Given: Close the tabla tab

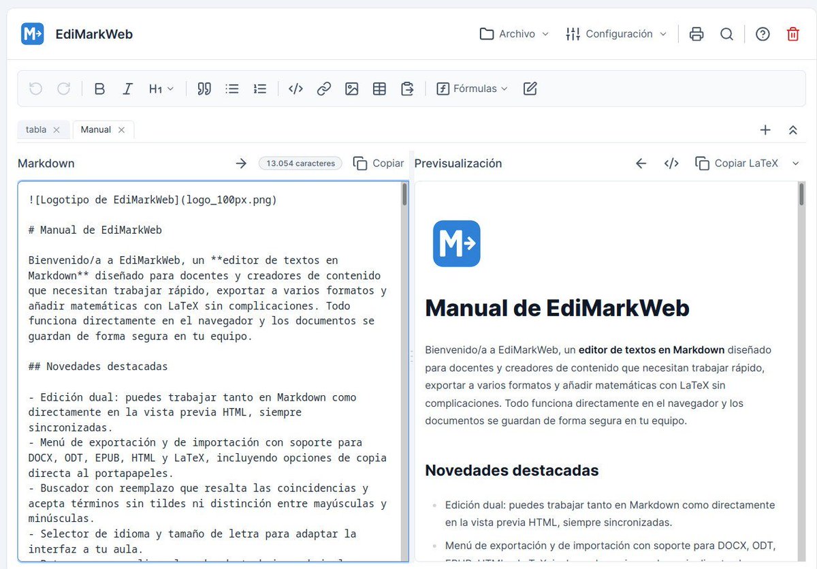Looking at the screenshot, I should pos(57,129).
